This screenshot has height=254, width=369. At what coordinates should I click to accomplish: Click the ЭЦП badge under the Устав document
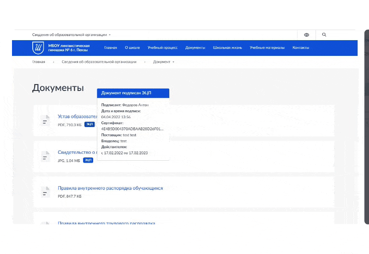point(89,124)
